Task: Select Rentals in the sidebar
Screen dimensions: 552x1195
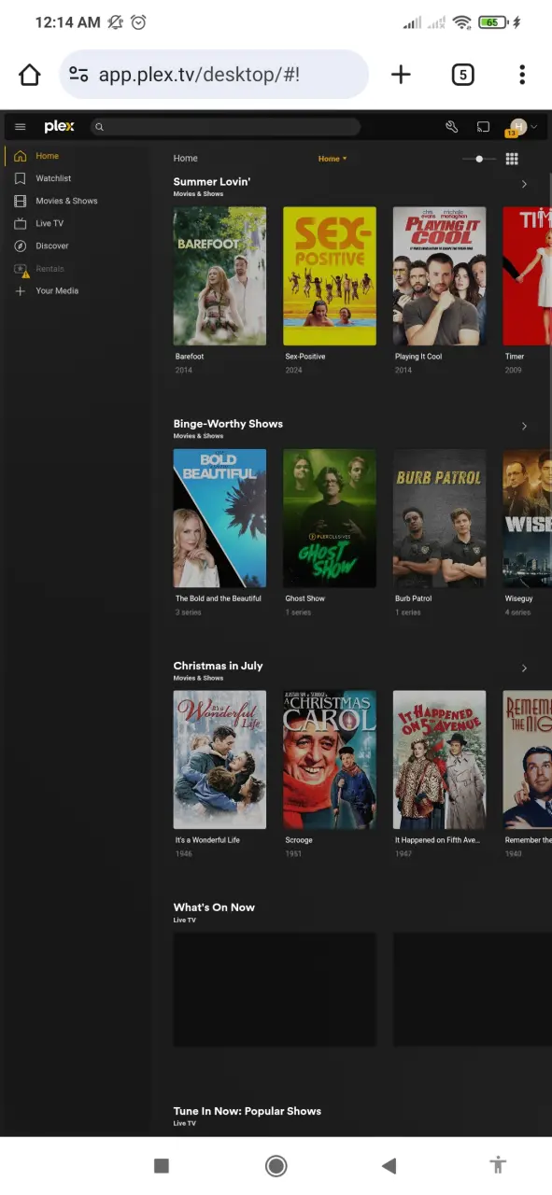Action: click(50, 269)
